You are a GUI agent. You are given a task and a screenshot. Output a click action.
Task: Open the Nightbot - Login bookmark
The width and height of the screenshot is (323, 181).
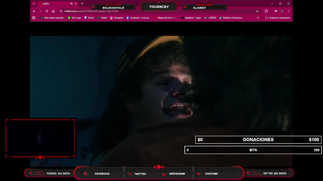[x=191, y=18]
